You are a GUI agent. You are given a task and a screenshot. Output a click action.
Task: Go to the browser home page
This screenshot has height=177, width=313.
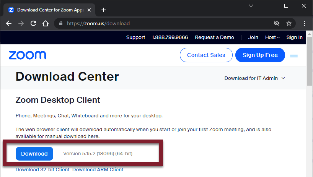coord(46,23)
